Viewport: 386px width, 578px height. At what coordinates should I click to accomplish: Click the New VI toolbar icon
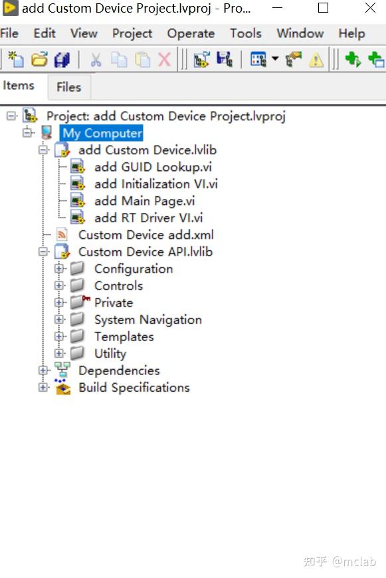[15, 59]
